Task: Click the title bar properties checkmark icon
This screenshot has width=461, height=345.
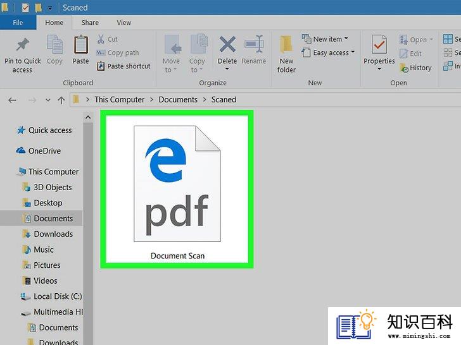Action: tap(25, 8)
